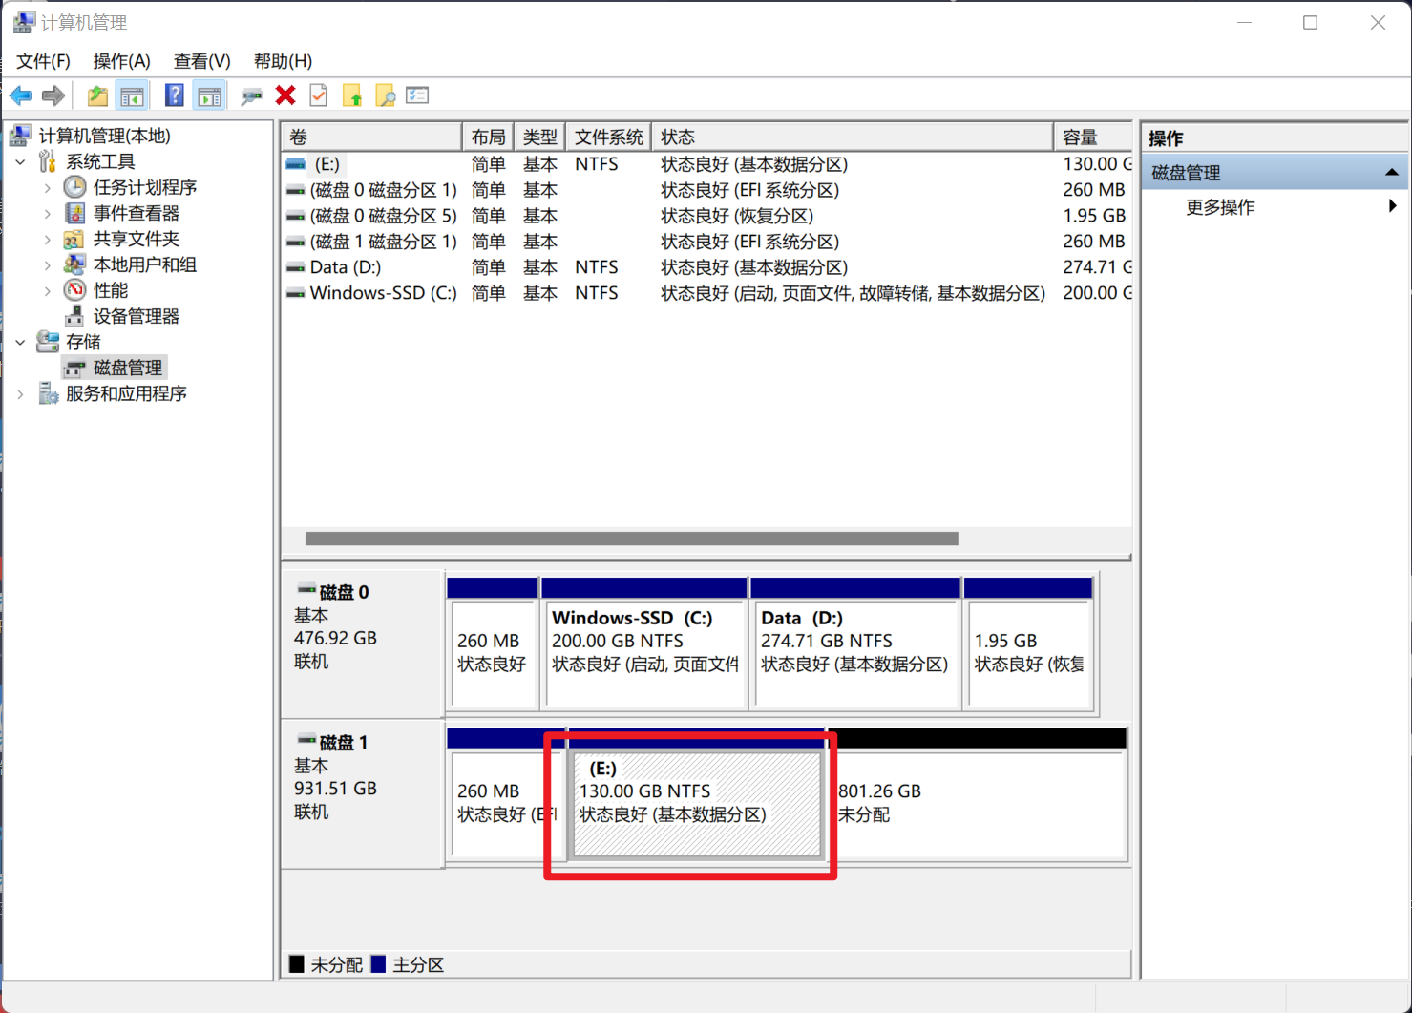Click the horizontal scrollbar of volume list
The height and width of the screenshot is (1013, 1412).
click(631, 538)
